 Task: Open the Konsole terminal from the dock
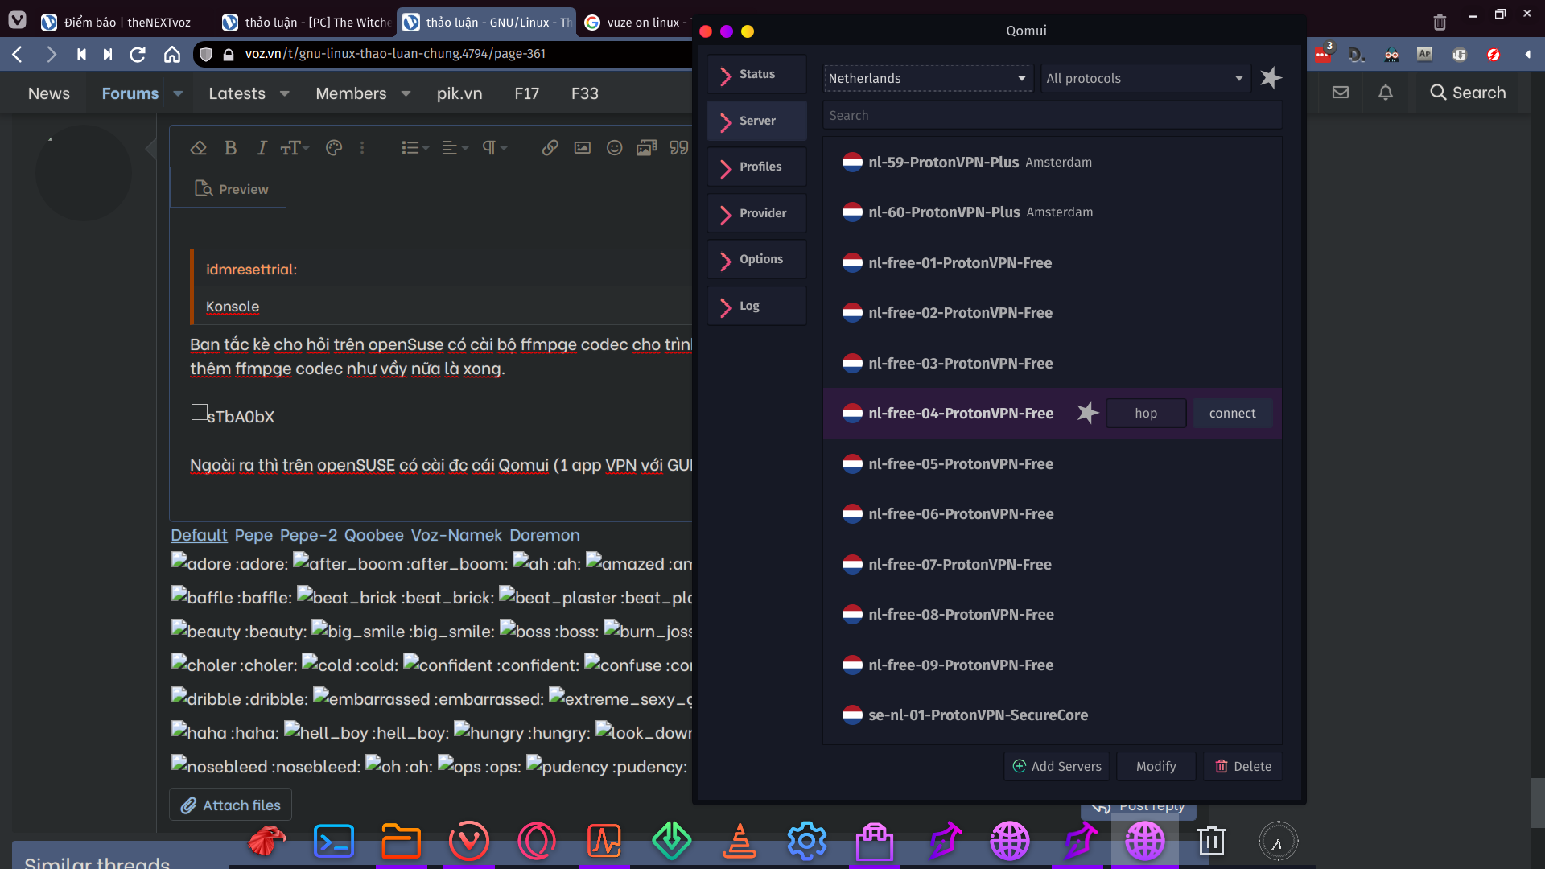coord(334,842)
